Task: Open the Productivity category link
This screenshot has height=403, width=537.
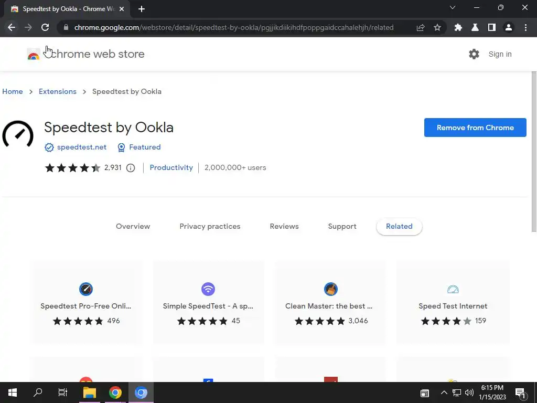Action: [x=171, y=167]
